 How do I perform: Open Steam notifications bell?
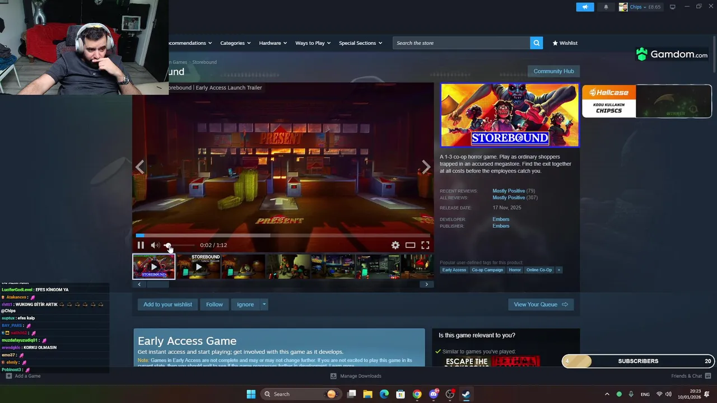(x=606, y=7)
